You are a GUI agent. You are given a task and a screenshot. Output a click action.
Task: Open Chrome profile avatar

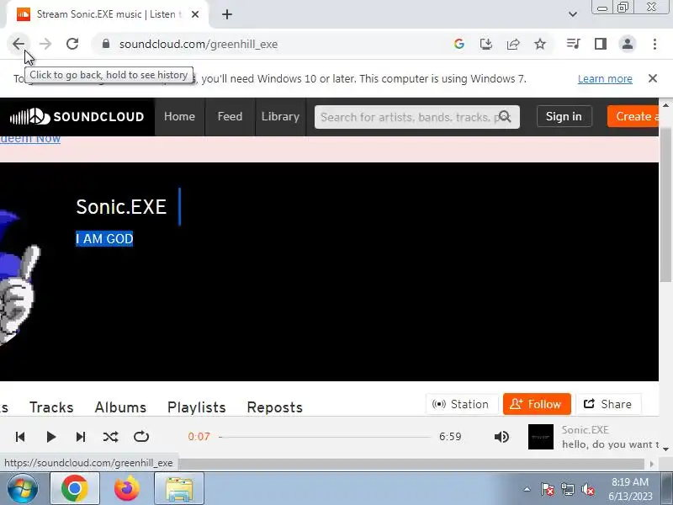click(628, 44)
